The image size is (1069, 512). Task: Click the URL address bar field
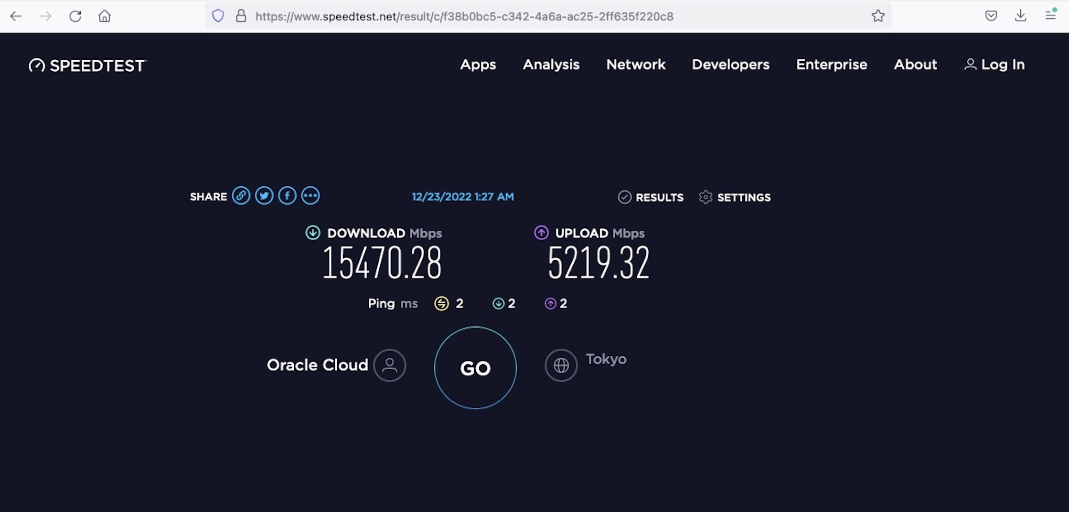[525, 16]
